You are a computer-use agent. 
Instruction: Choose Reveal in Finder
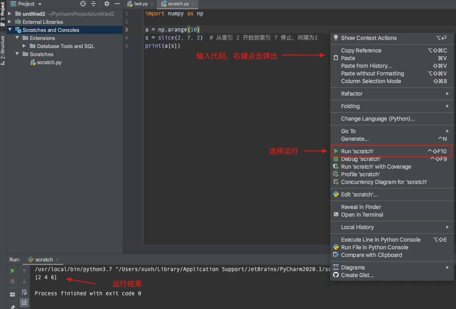(392, 207)
